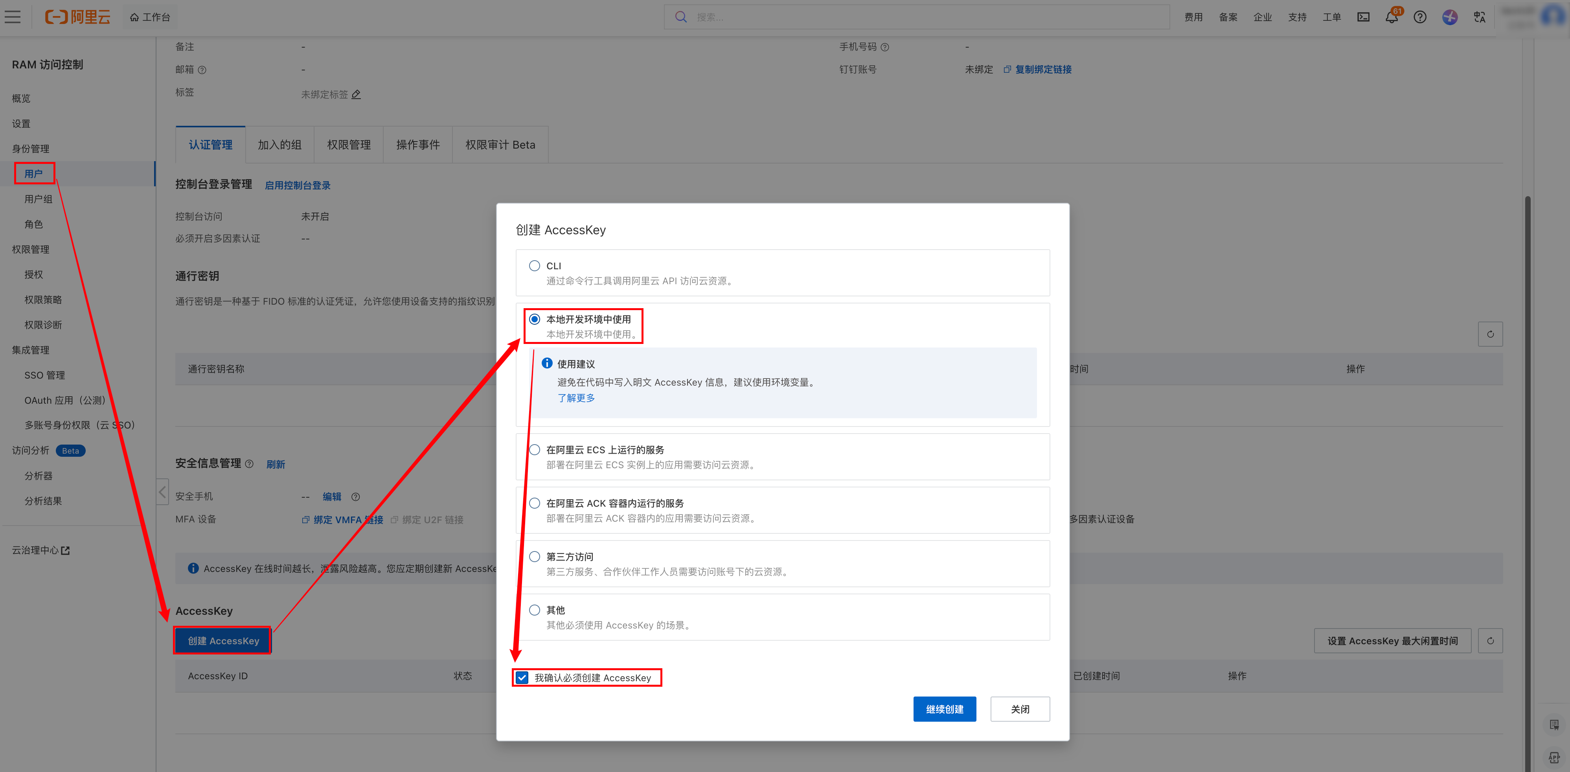Select the CLI radio option

535,266
